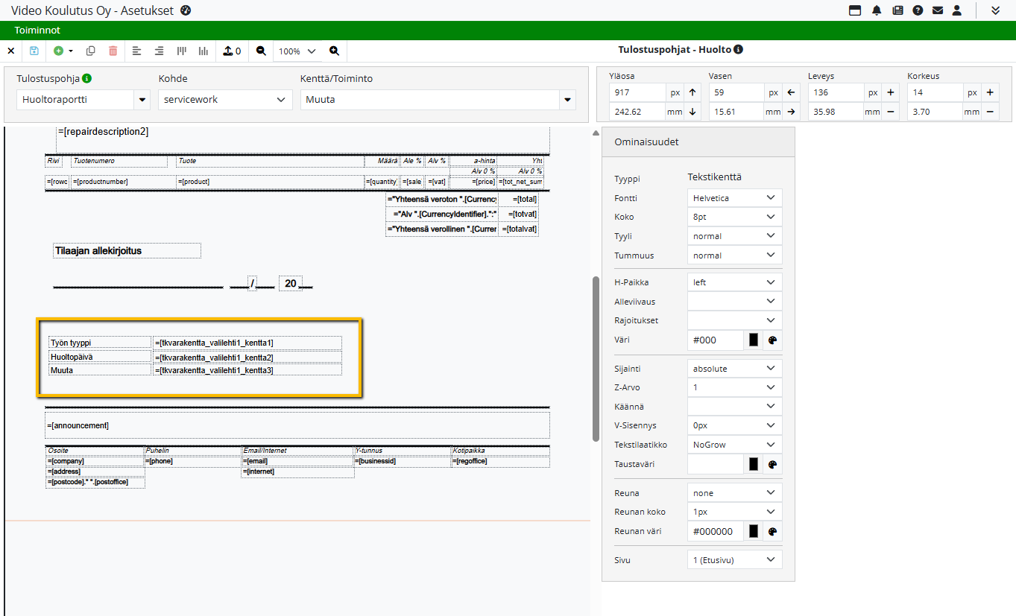Open the Kohde dropdown showing servicework
Screen dimensions: 1016x616
tap(224, 99)
